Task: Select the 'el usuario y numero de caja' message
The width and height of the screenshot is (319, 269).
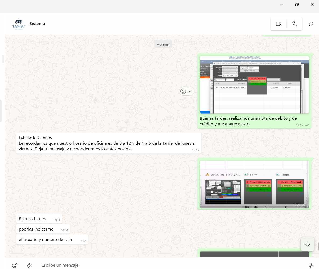Action: point(45,239)
